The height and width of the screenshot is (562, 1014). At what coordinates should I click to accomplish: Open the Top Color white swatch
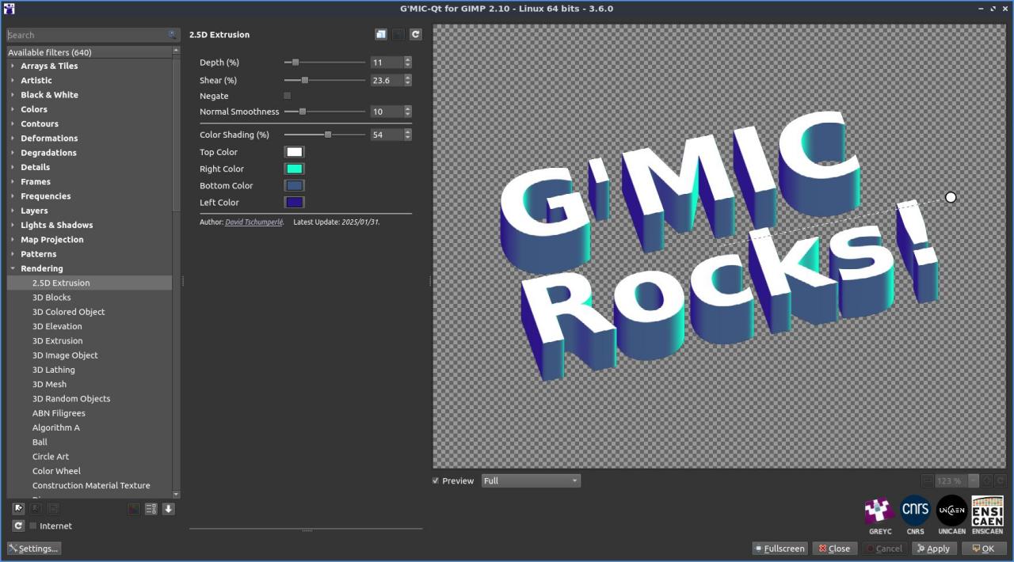click(x=294, y=152)
